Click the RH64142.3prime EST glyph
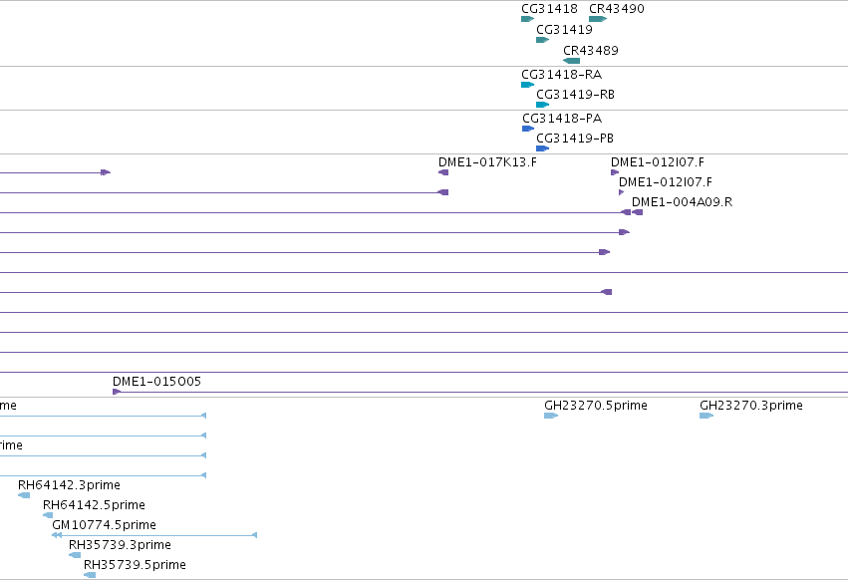848x580 pixels. pos(24,495)
